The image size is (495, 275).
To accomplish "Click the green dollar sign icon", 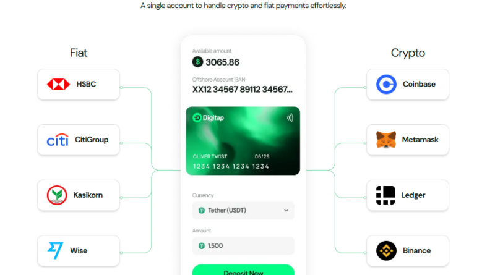I will coord(197,62).
